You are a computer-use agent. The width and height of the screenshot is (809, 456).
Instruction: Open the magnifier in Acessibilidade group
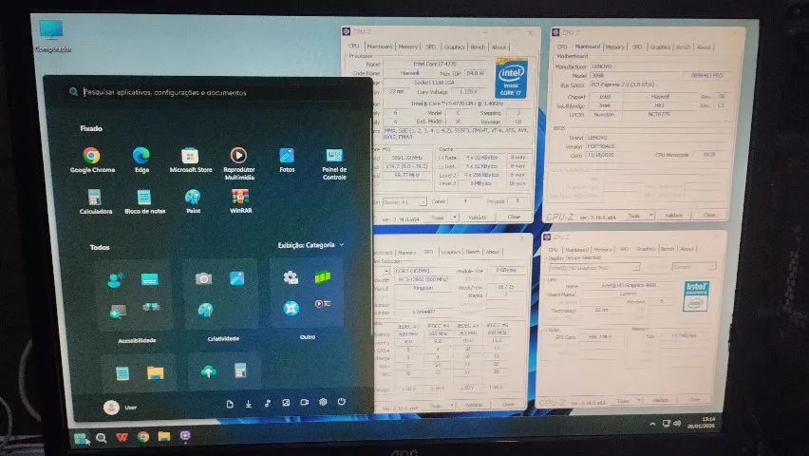click(x=118, y=312)
